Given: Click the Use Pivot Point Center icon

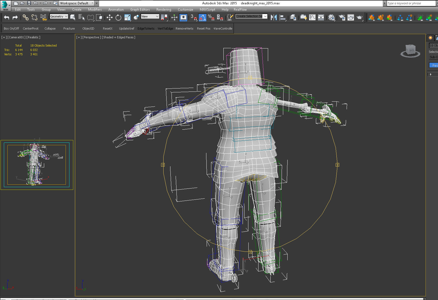Looking at the screenshot, I should 164,18.
